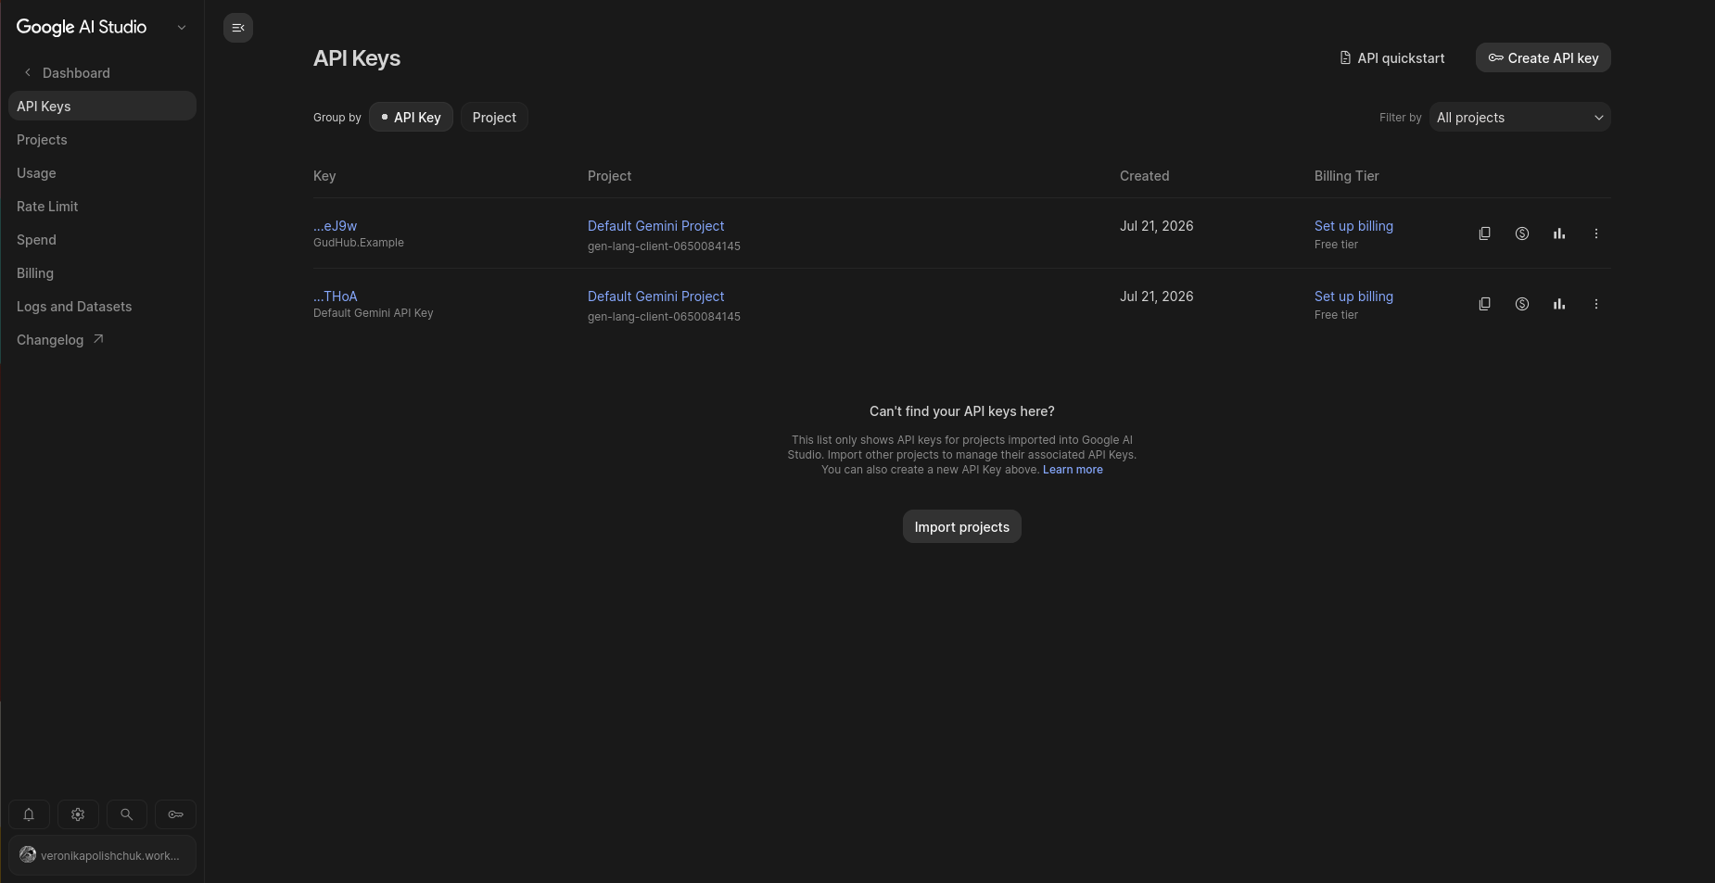Image resolution: width=1715 pixels, height=883 pixels.
Task: Expand the All projects filter dropdown
Action: click(1519, 118)
